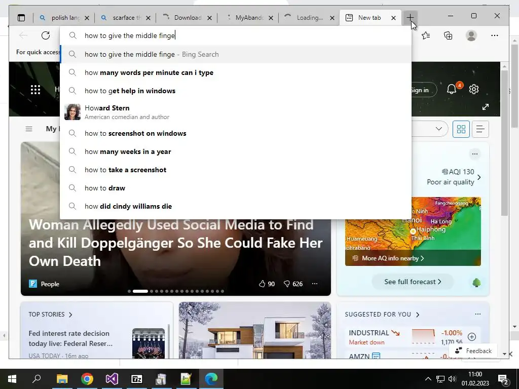This screenshot has width=519, height=389.
Task: Open the app launcher grid icon
Action: point(35,90)
